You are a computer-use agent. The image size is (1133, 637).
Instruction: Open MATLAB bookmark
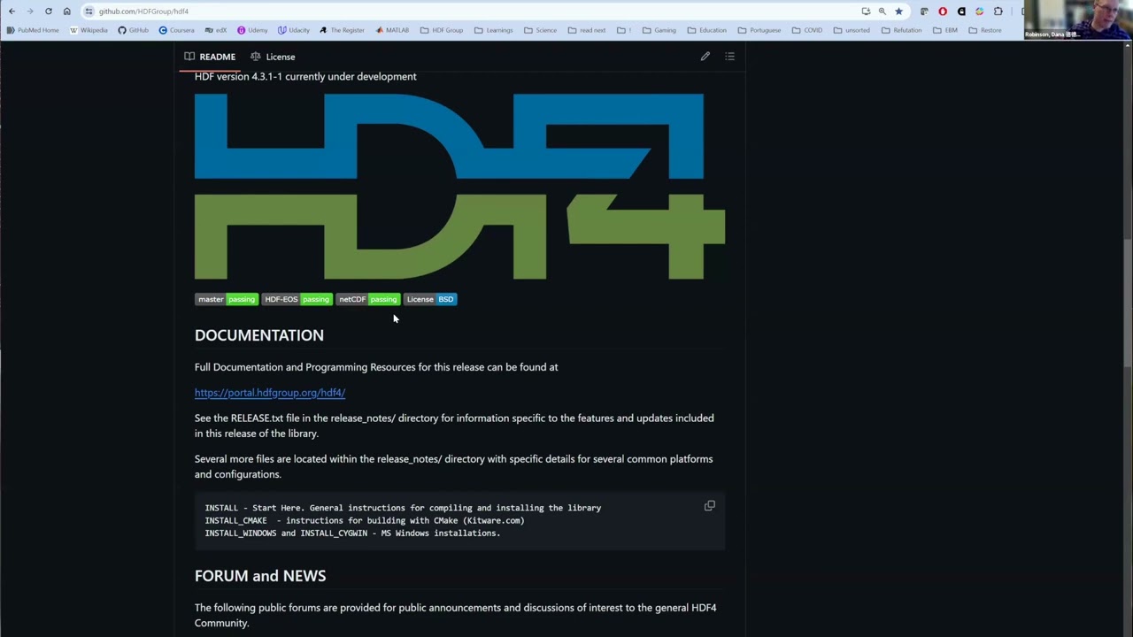coord(392,30)
